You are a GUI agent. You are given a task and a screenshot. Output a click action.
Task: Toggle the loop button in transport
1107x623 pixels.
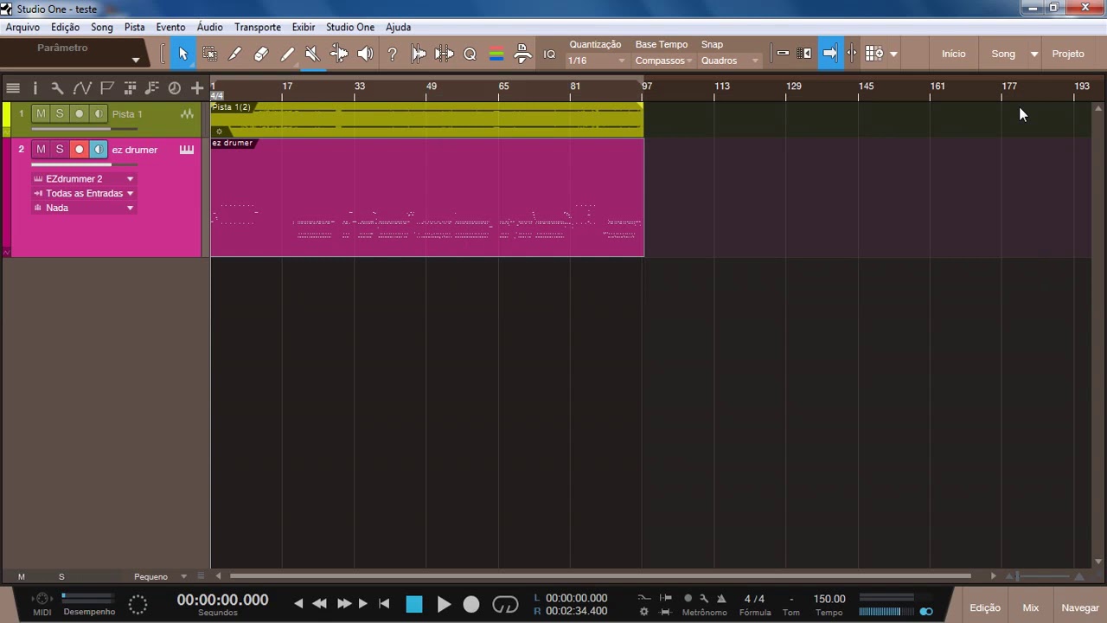(505, 605)
